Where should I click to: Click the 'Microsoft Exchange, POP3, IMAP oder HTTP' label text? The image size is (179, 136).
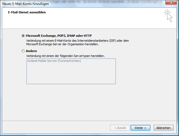tap(58, 36)
